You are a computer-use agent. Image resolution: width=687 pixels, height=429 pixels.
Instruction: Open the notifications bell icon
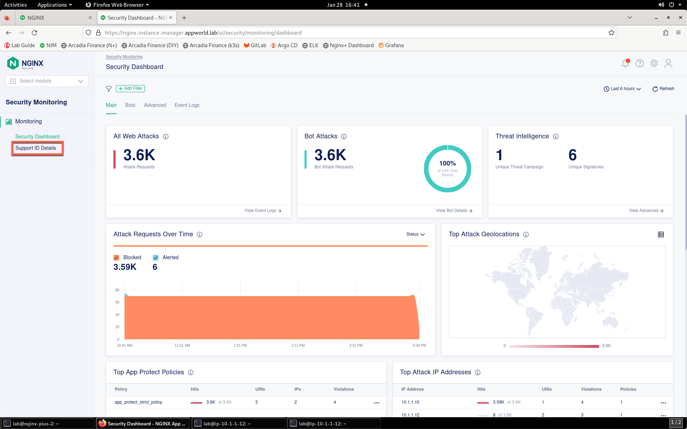tap(625, 63)
